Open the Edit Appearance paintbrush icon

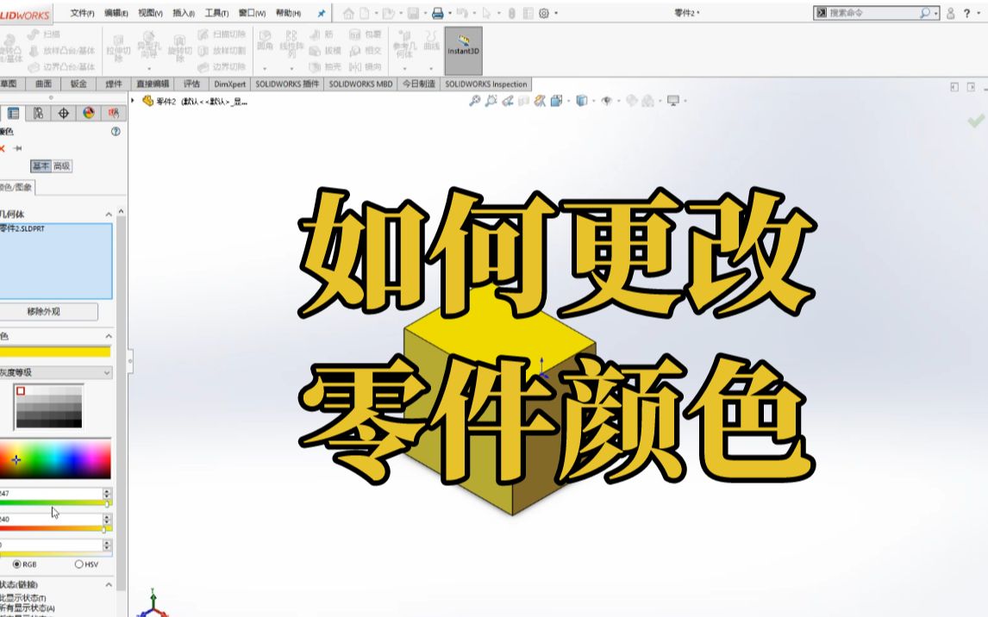click(x=631, y=102)
